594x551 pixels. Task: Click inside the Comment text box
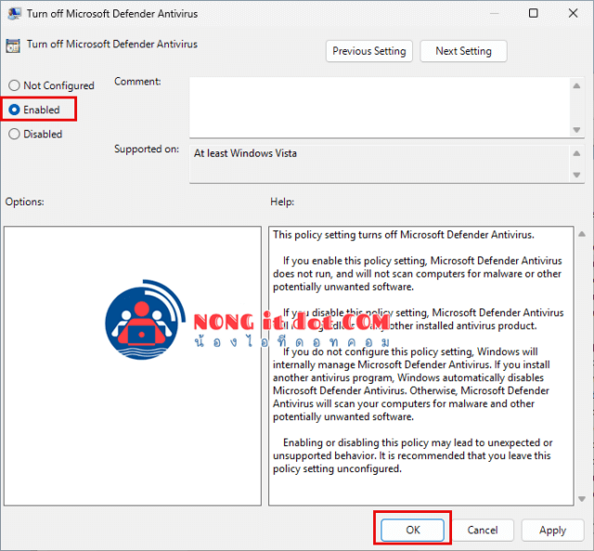point(380,107)
